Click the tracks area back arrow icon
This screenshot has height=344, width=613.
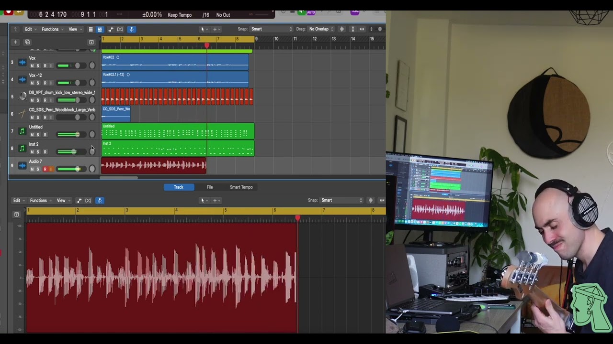(15, 29)
